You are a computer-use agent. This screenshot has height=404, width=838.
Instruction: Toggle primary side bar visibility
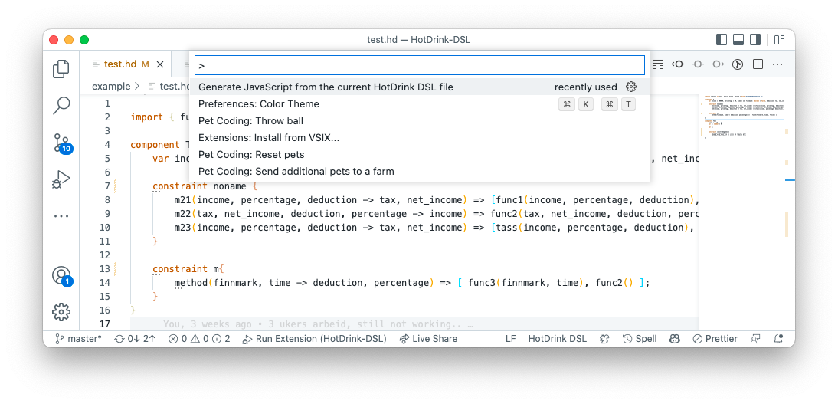722,40
